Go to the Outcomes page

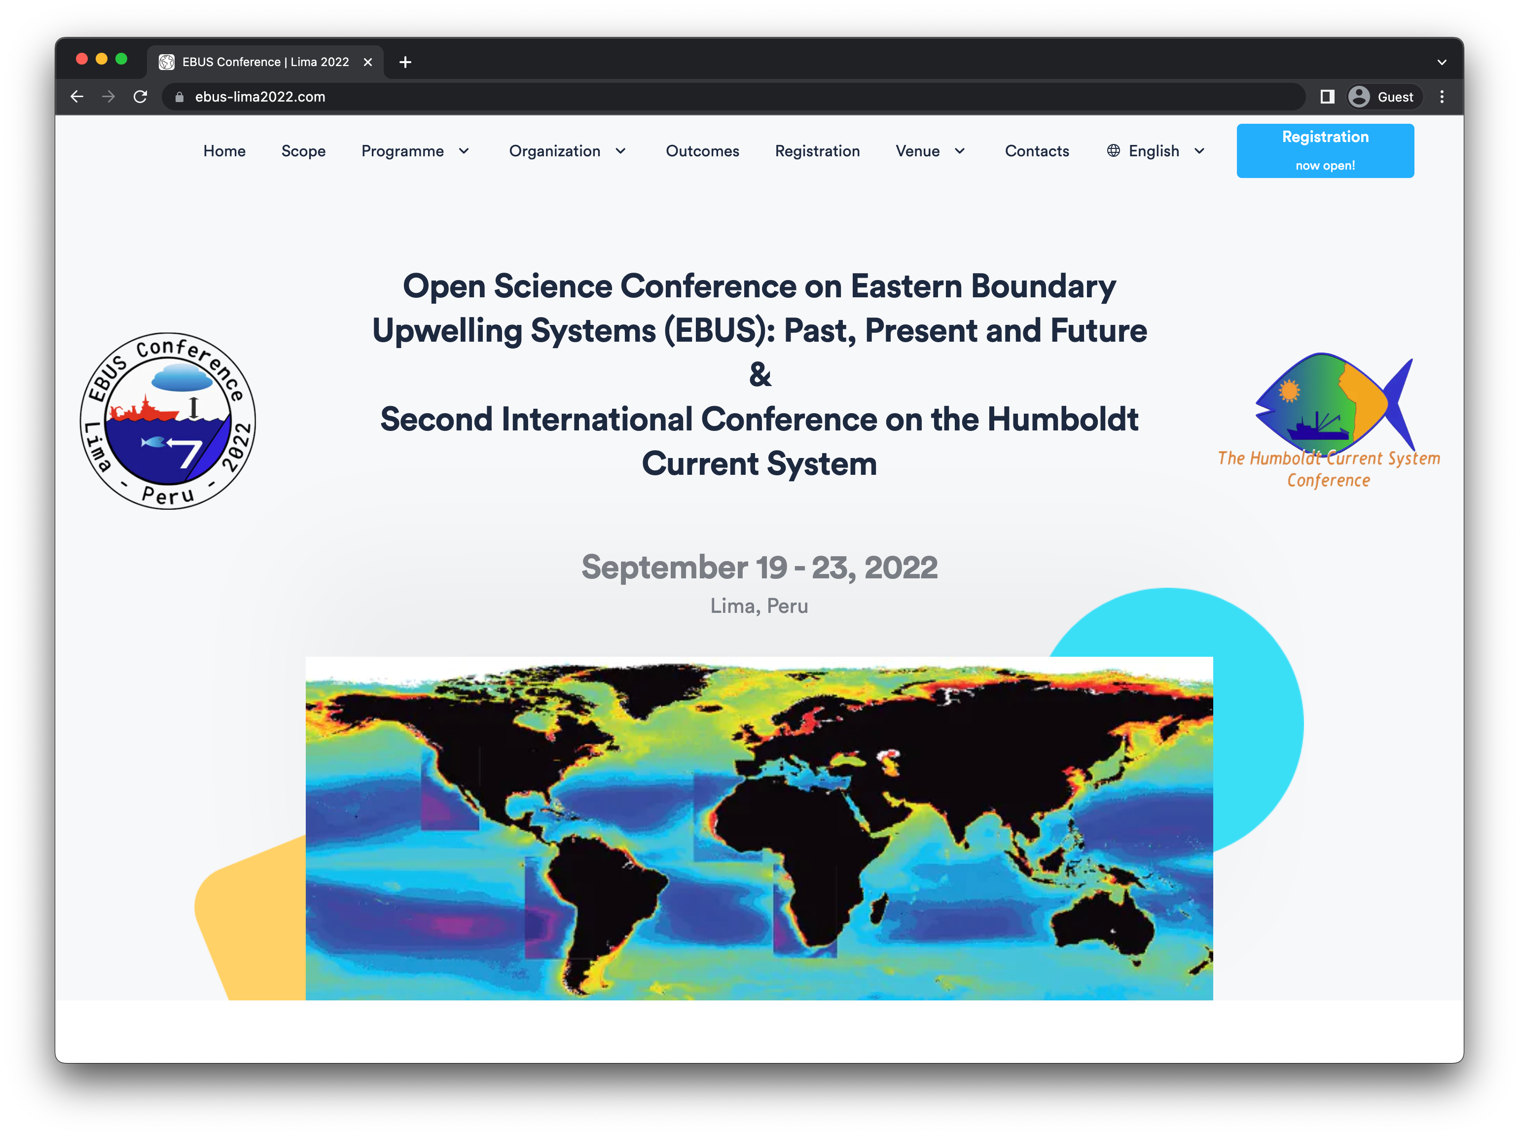pos(702,151)
